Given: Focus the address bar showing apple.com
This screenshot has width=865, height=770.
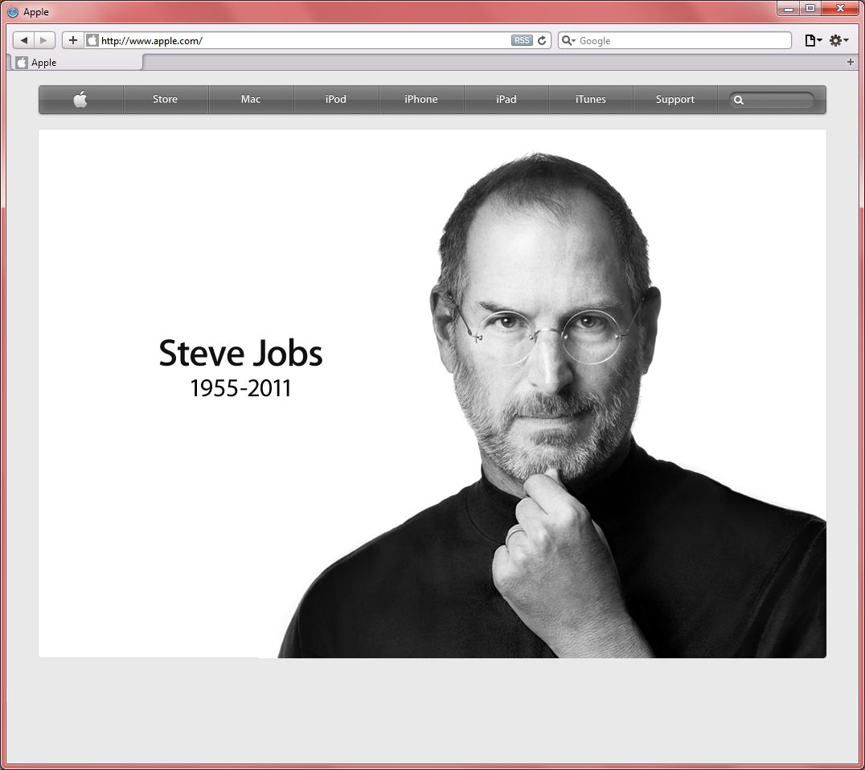Looking at the screenshot, I should 305,40.
